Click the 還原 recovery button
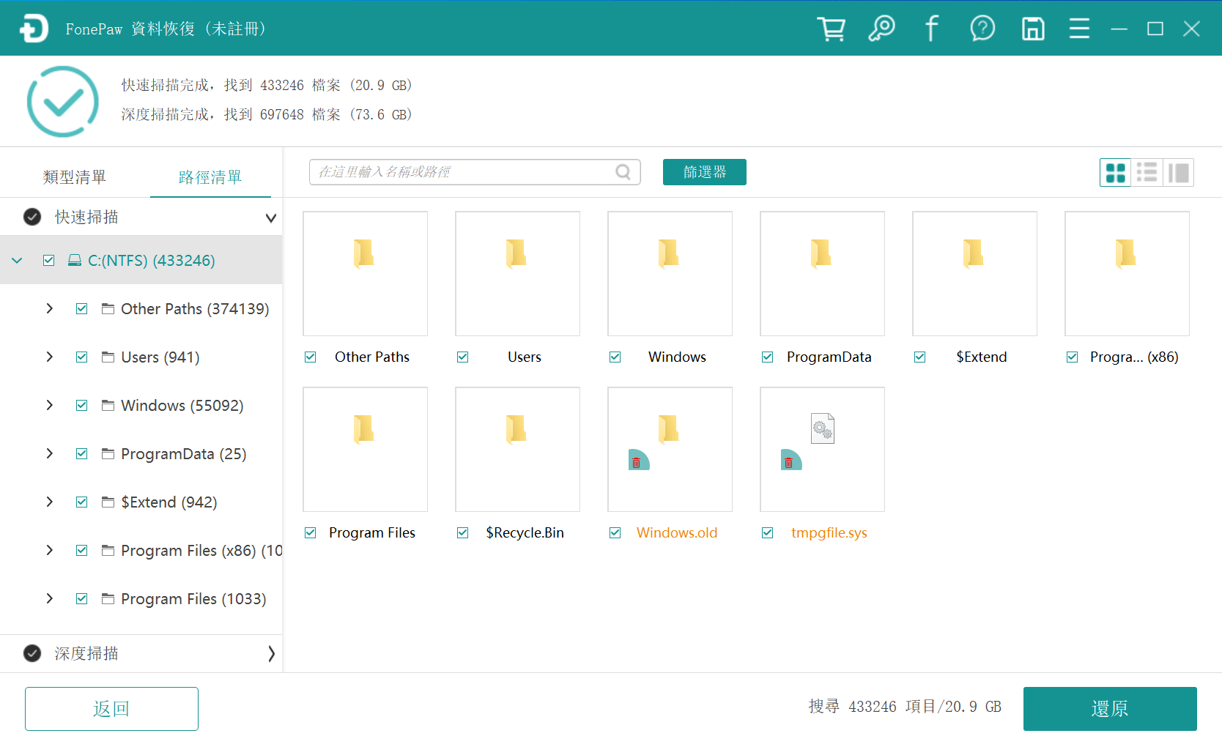Image resolution: width=1222 pixels, height=747 pixels. (1109, 708)
